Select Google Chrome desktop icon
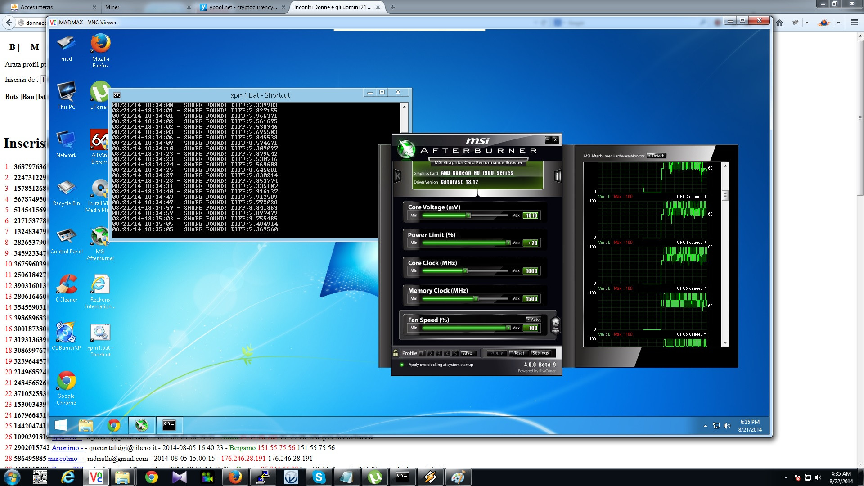 point(66,388)
